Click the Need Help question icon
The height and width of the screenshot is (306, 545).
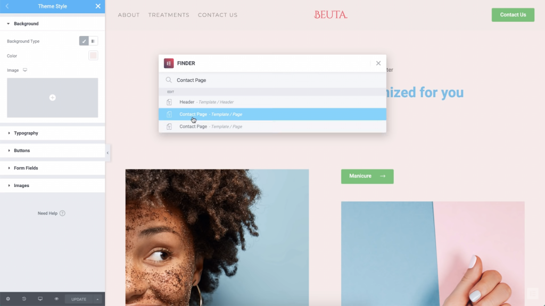pyautogui.click(x=62, y=214)
